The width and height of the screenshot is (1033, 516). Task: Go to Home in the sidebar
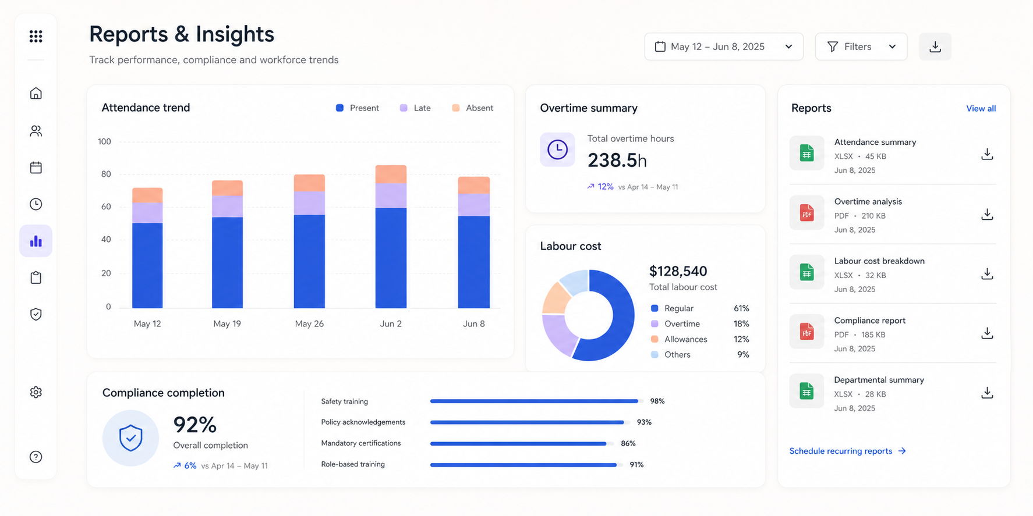[36, 93]
